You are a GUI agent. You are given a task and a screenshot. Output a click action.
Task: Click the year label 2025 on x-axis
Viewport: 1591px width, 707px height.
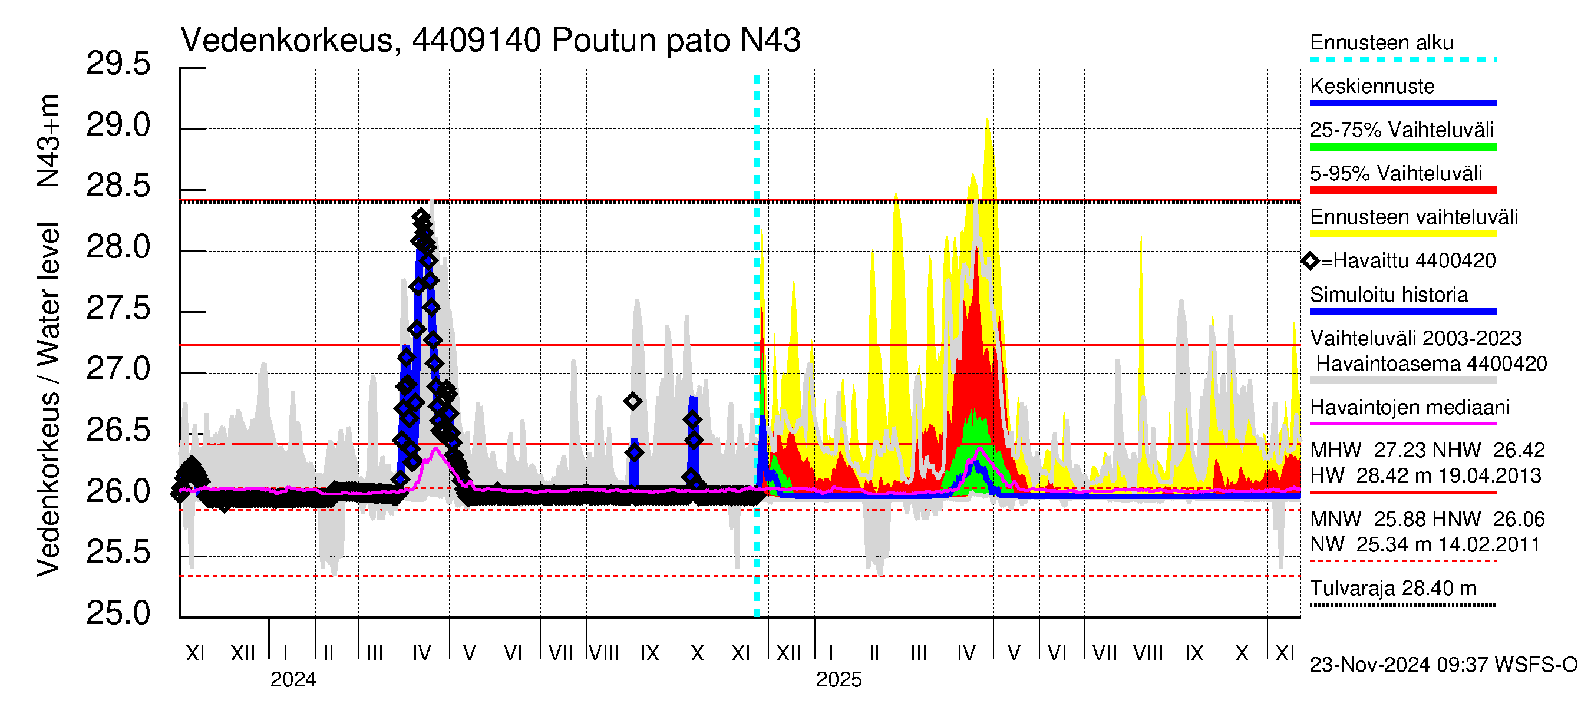click(x=838, y=680)
